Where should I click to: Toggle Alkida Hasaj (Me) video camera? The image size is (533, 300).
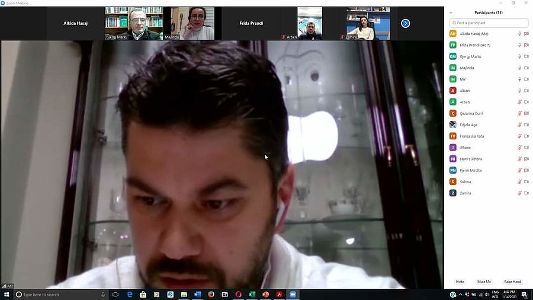(526, 34)
